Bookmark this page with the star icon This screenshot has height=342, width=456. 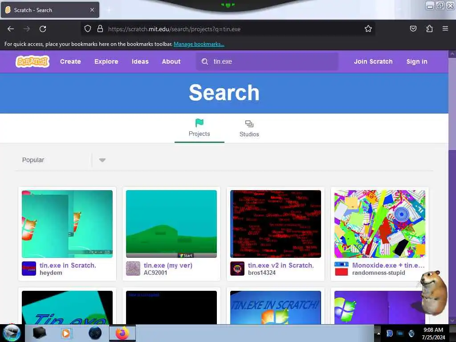pyautogui.click(x=368, y=29)
